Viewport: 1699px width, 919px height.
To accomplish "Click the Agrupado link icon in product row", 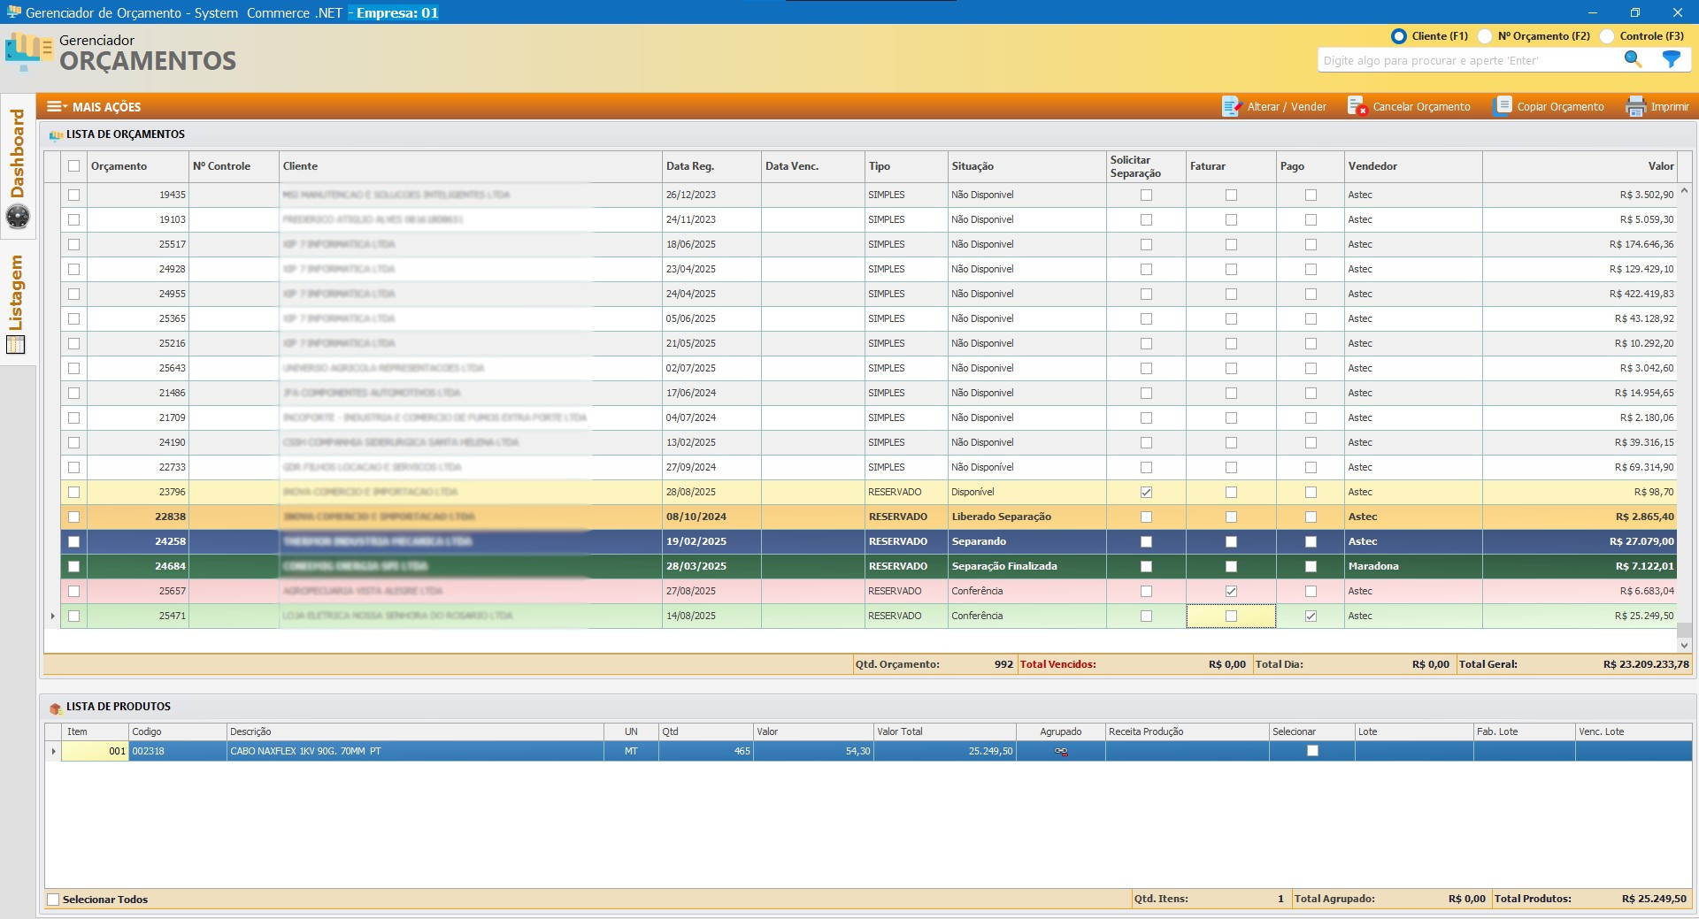I will click(x=1061, y=751).
